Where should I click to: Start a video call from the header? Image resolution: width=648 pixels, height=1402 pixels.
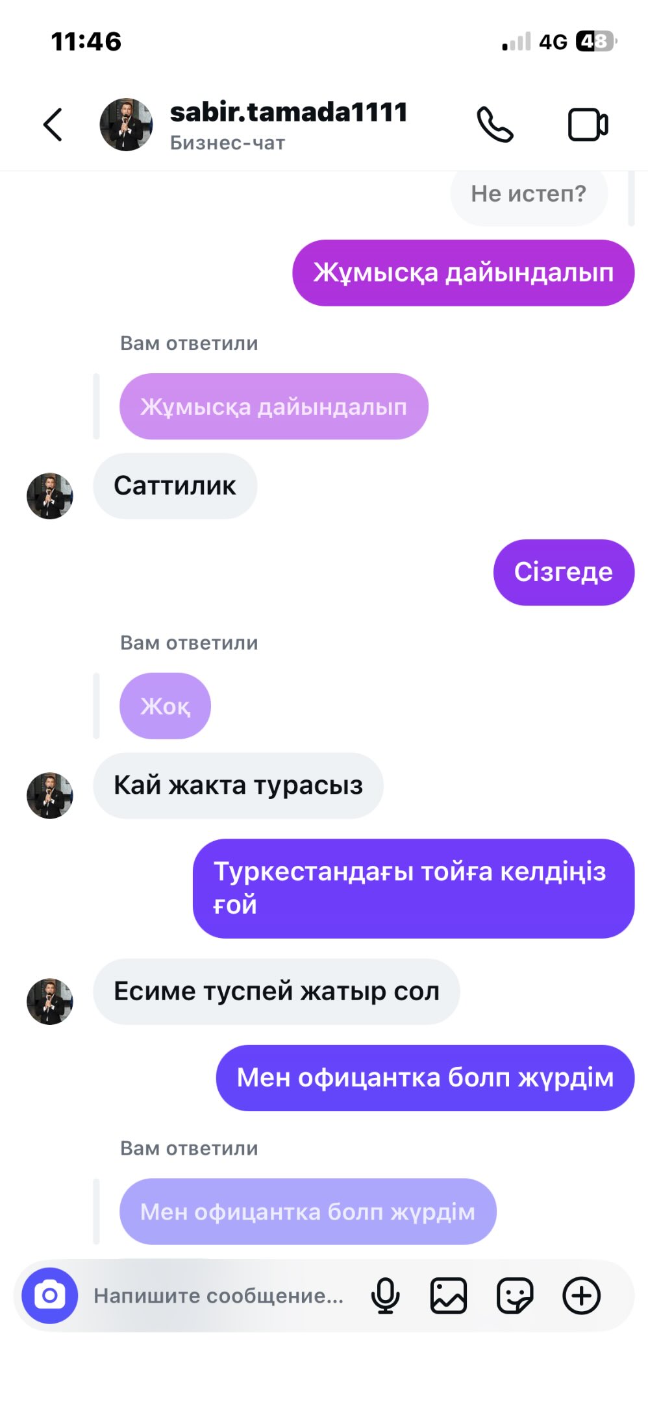click(588, 125)
